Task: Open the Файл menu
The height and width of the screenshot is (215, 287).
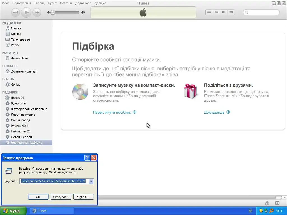Action: tap(6, 3)
